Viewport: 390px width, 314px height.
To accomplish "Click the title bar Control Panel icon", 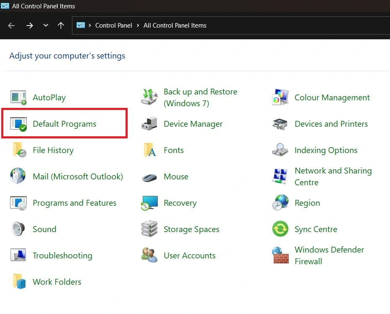I will (x=5, y=6).
